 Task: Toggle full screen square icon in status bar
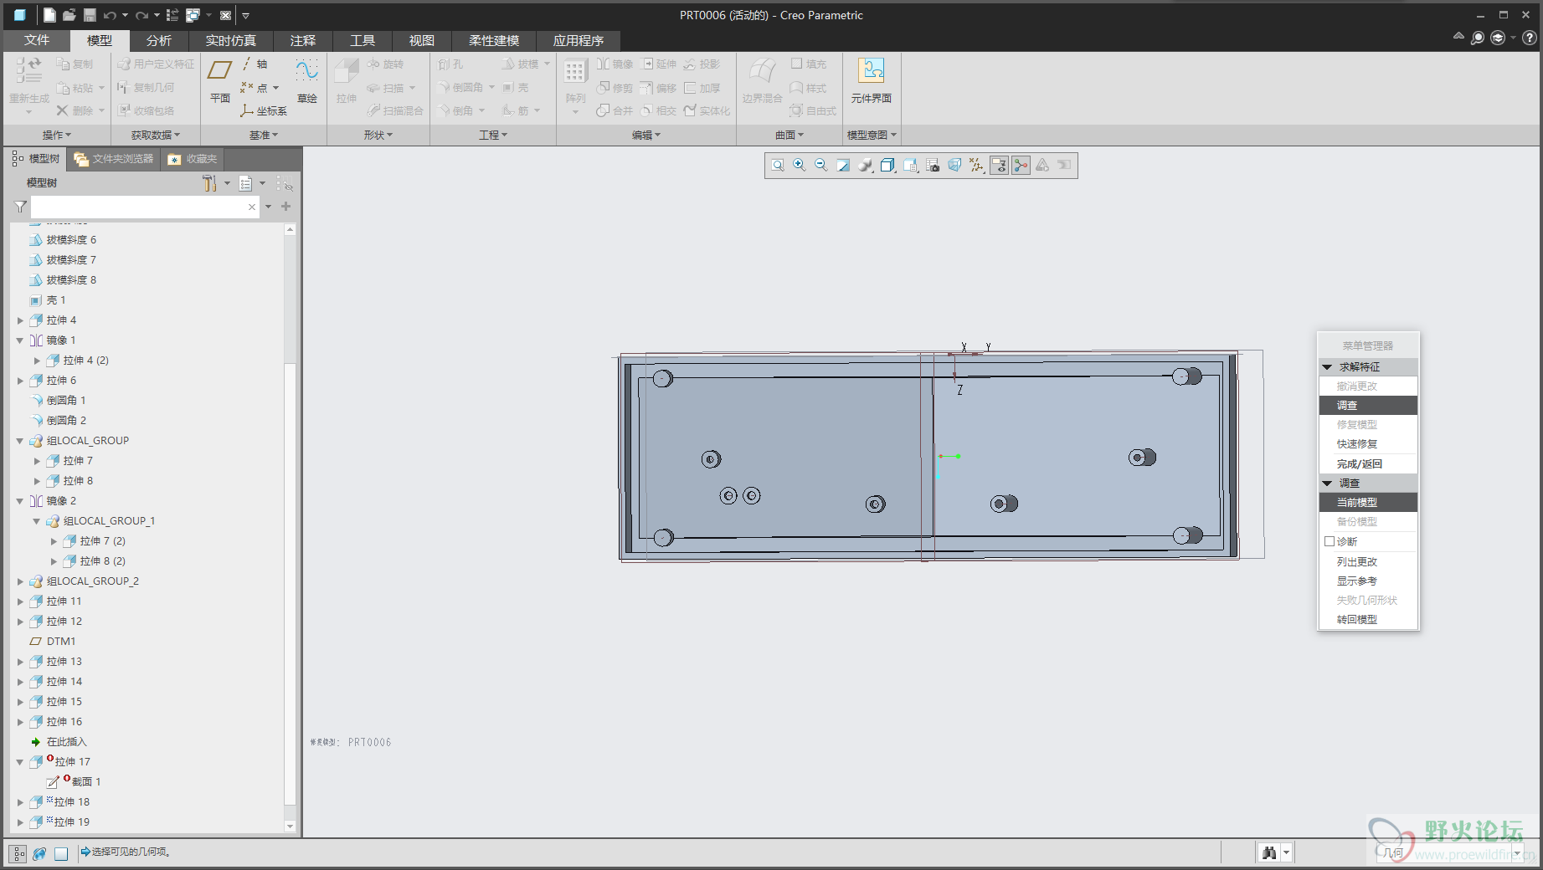pyautogui.click(x=61, y=853)
